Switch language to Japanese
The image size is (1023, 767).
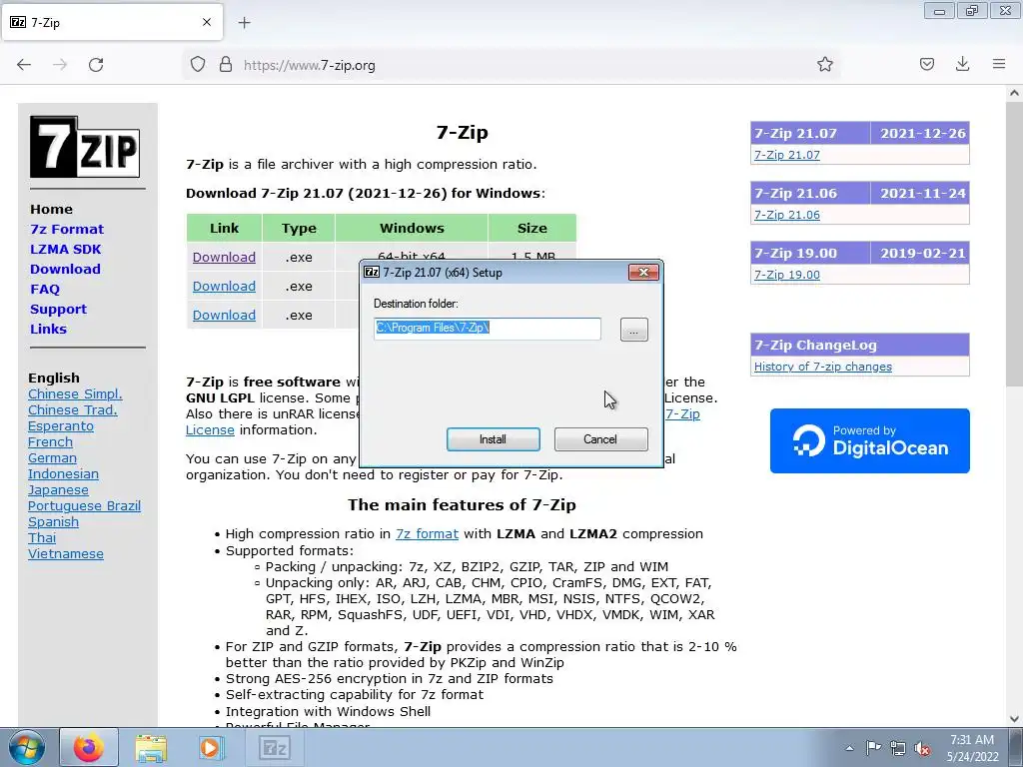coord(58,489)
